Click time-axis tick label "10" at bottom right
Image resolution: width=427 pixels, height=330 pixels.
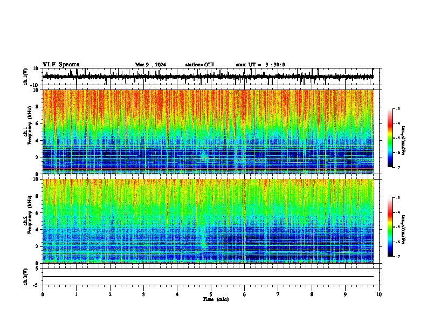[379, 294]
